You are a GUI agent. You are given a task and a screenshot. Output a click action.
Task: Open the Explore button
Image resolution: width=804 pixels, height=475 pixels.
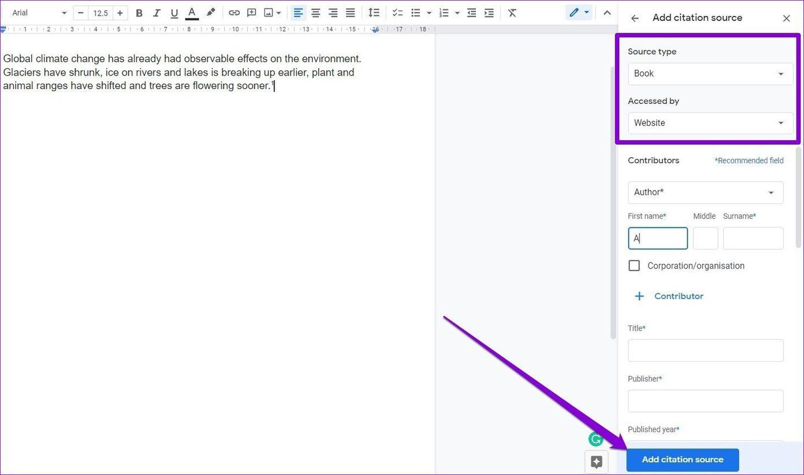pyautogui.click(x=596, y=462)
